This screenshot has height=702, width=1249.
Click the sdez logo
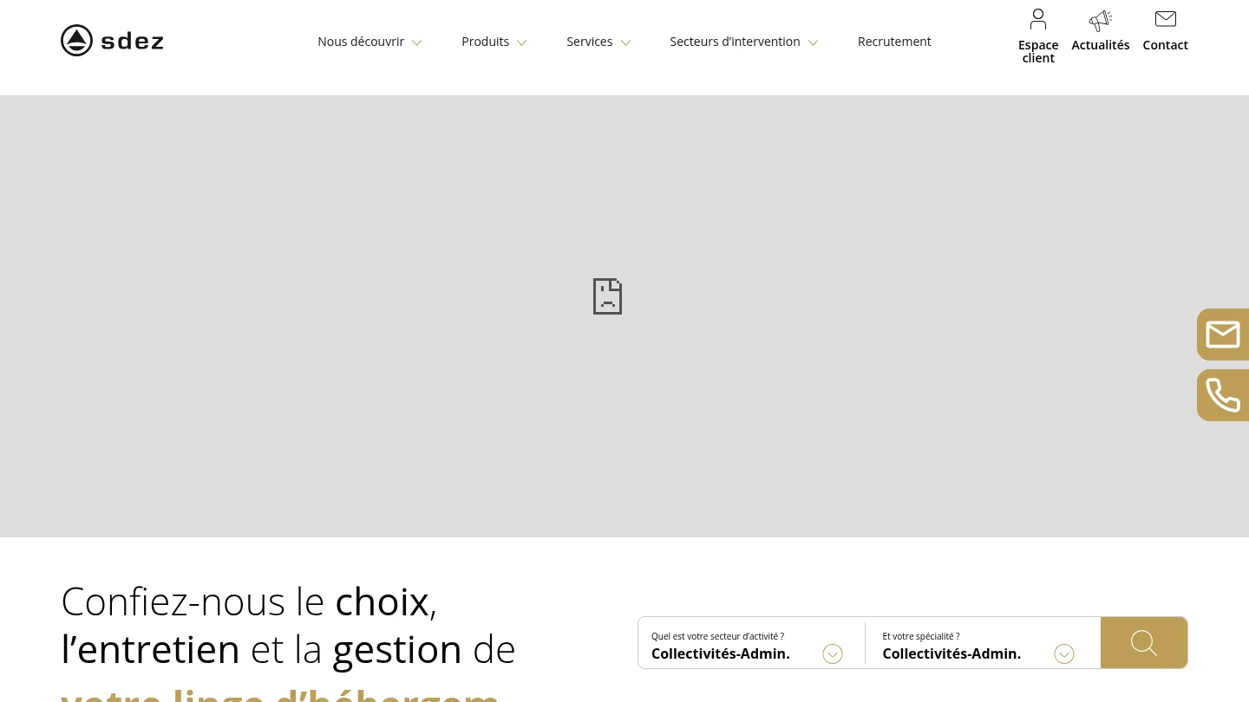coord(112,41)
